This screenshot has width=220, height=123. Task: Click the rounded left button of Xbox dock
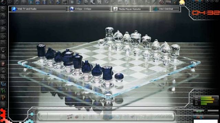(43, 116)
